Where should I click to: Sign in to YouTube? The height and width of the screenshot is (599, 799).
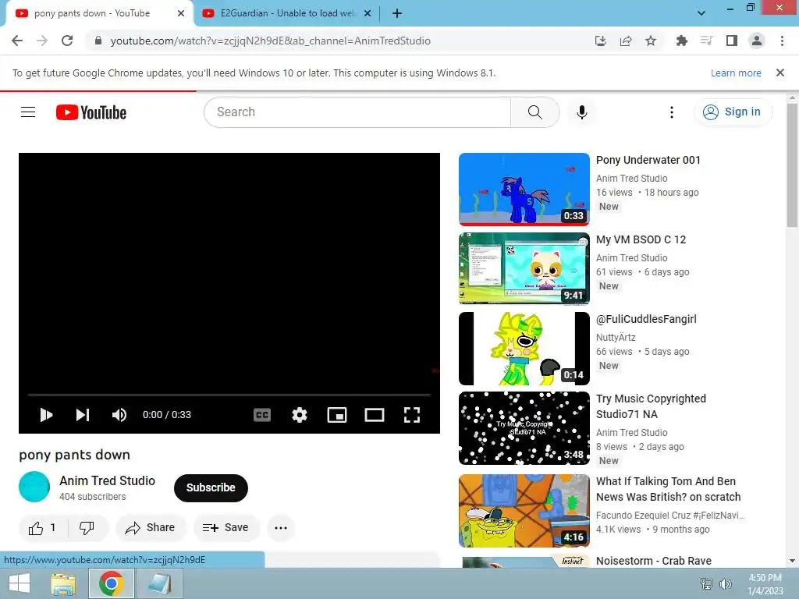point(732,112)
